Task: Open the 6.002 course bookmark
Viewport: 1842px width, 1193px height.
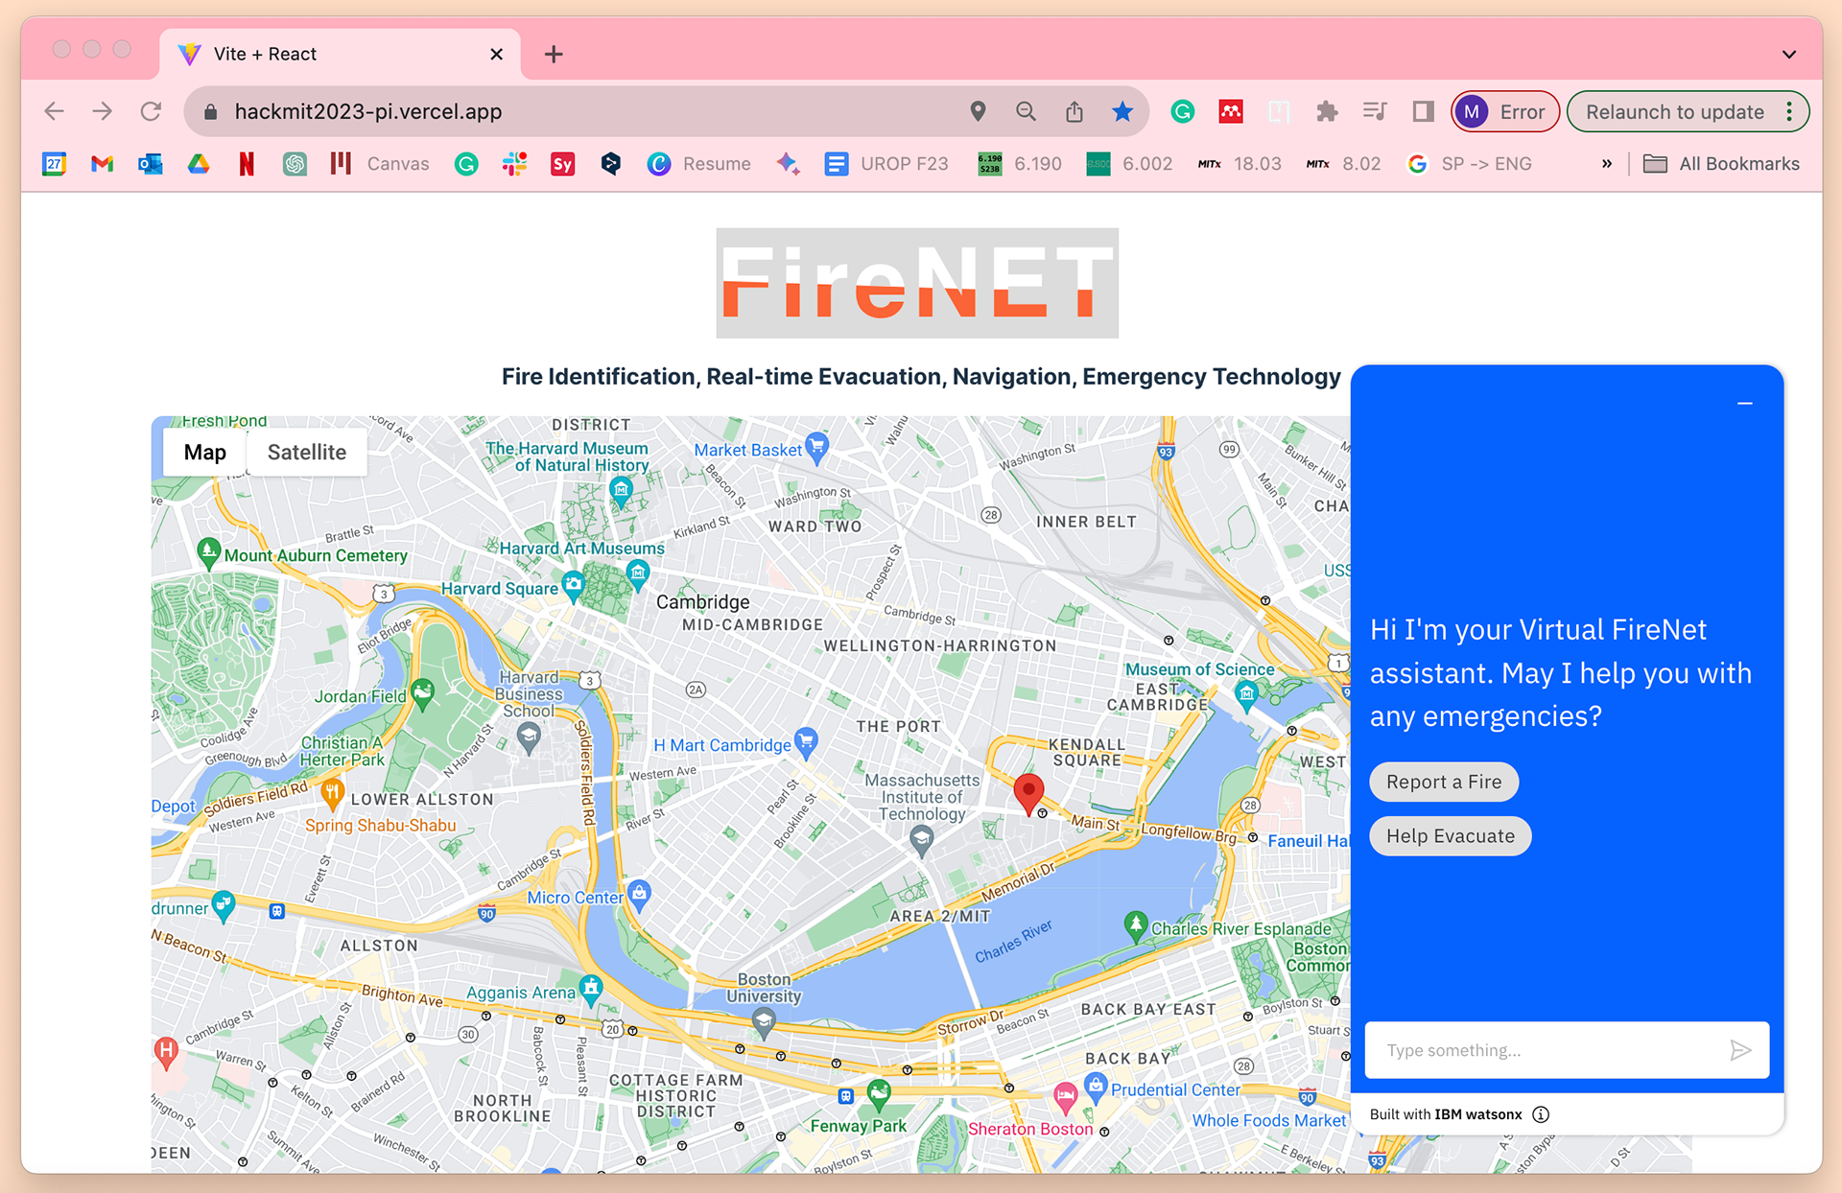Action: [x=1129, y=164]
